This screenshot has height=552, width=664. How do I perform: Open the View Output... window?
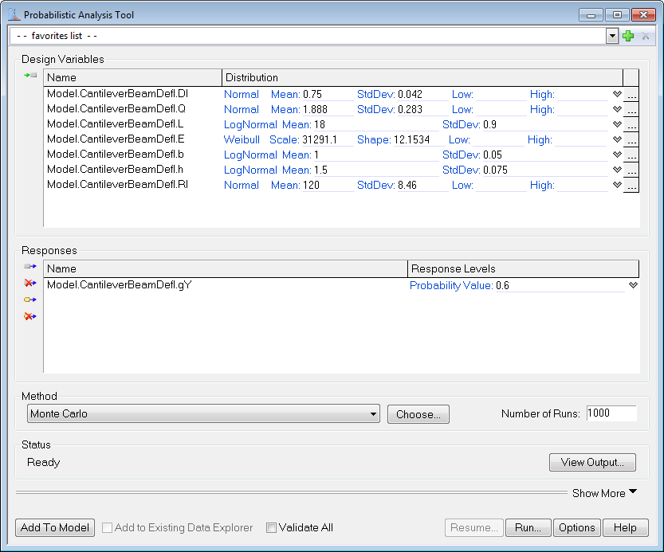tap(591, 462)
